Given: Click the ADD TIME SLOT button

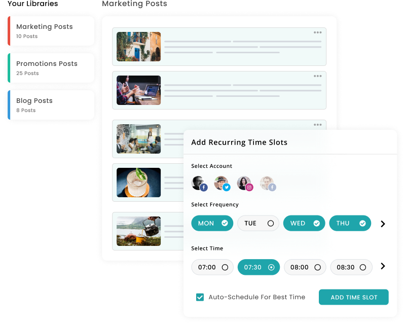Looking at the screenshot, I should (354, 297).
